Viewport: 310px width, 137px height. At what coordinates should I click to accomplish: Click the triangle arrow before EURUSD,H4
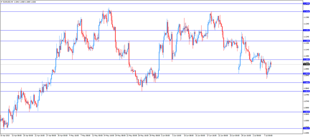click(2, 2)
